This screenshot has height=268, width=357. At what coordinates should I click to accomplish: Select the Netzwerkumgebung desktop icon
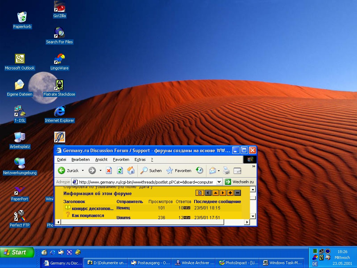[20, 166]
